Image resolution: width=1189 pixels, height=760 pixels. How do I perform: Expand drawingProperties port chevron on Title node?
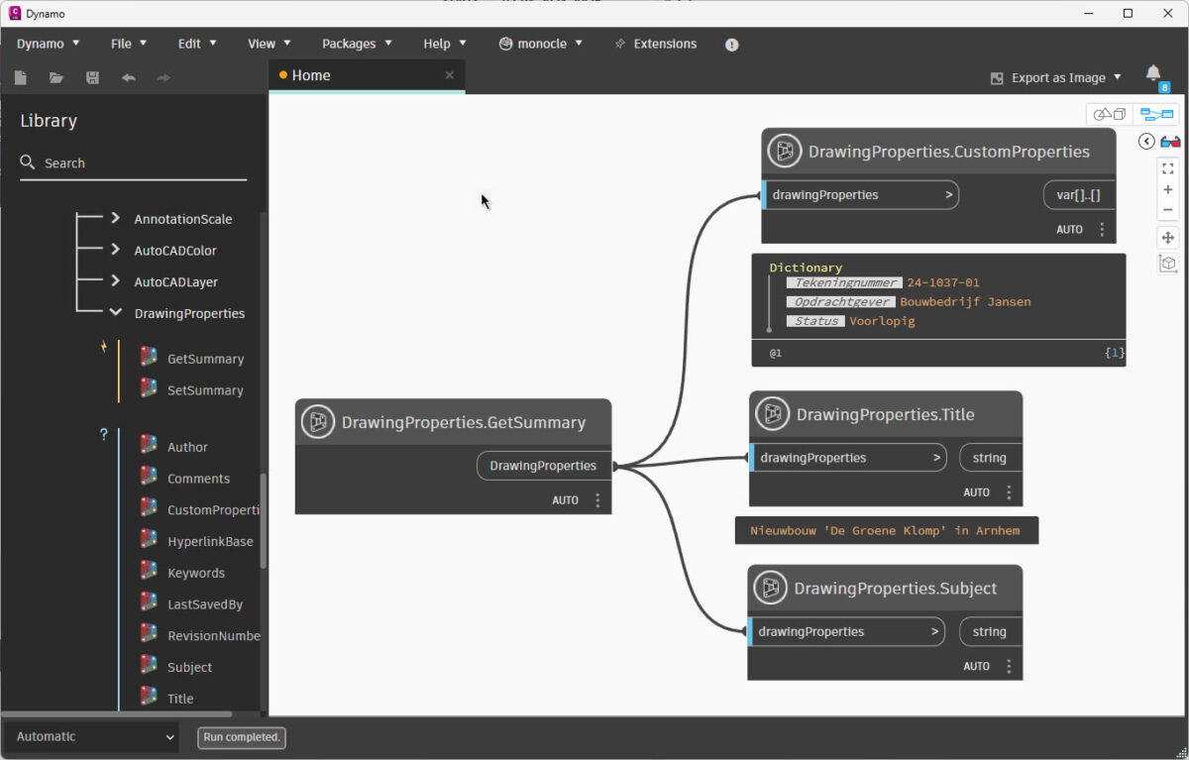(x=936, y=458)
